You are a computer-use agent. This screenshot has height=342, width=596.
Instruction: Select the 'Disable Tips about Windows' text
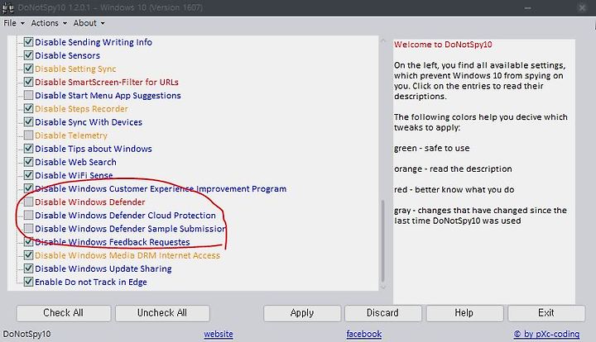point(94,149)
